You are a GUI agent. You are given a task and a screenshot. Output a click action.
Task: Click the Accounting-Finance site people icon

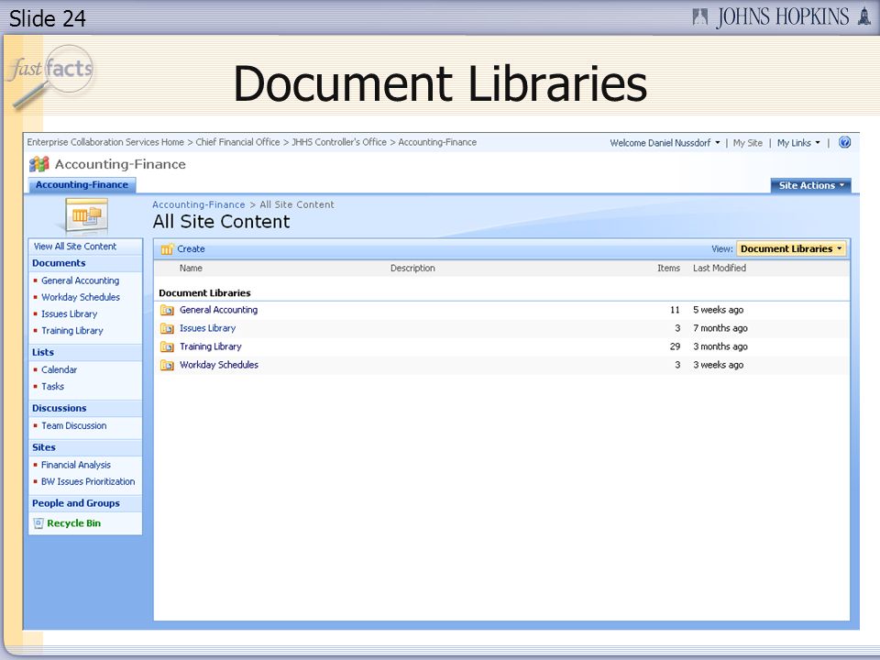point(38,164)
